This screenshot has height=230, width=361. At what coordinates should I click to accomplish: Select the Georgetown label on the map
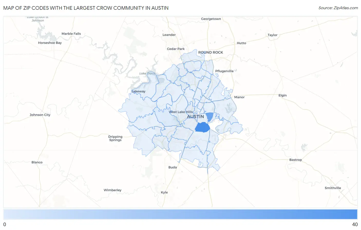(211, 19)
